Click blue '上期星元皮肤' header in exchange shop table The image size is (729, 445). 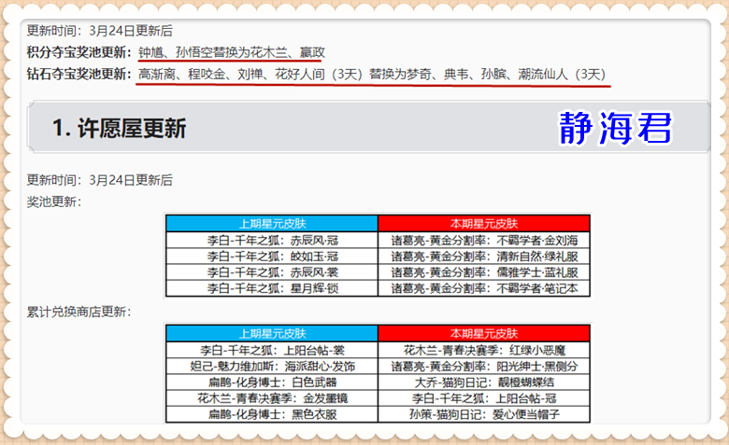[273, 334]
